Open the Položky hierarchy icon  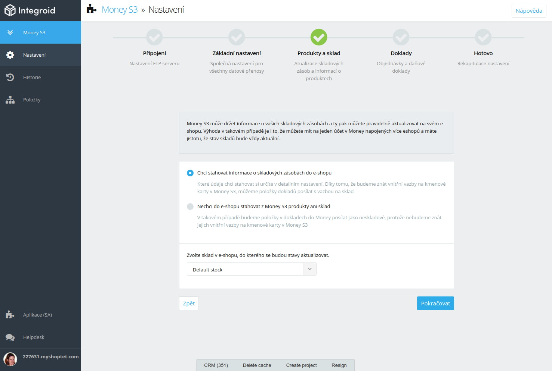(x=10, y=100)
